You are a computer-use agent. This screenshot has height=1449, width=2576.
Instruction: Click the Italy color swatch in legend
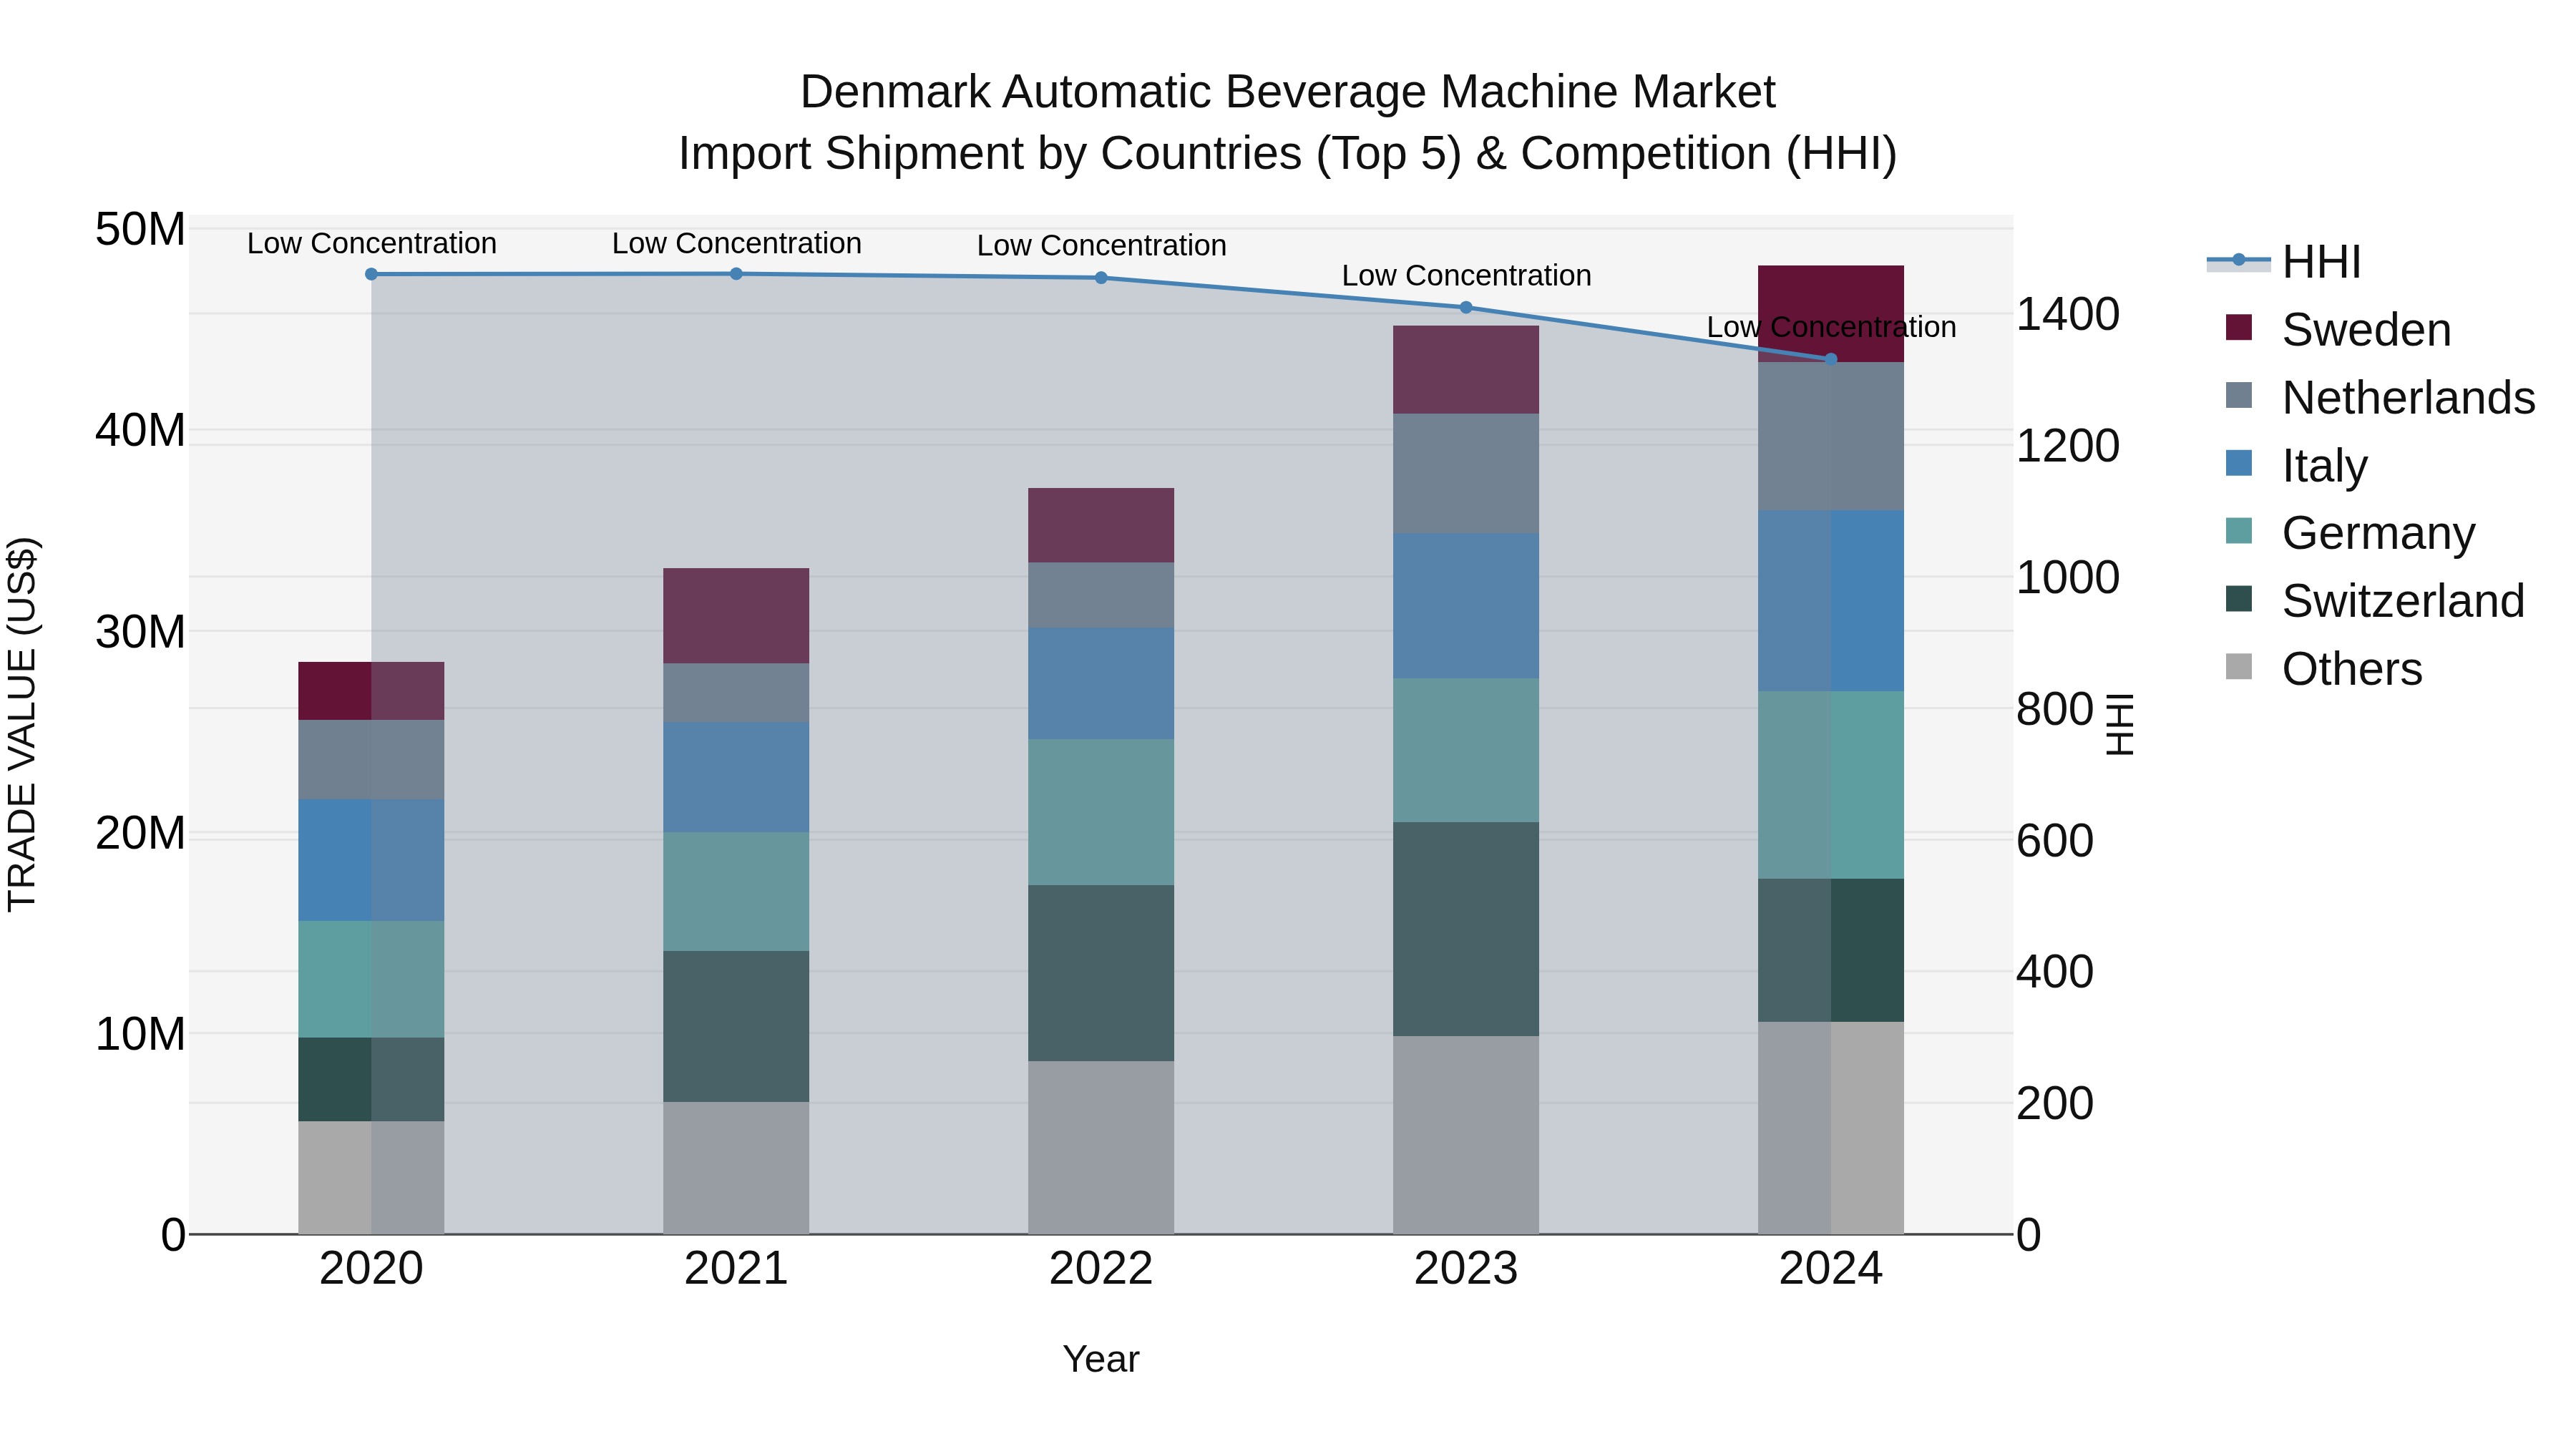(x=2239, y=464)
